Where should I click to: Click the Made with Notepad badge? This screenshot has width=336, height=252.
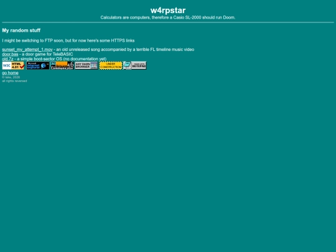[x=135, y=65]
